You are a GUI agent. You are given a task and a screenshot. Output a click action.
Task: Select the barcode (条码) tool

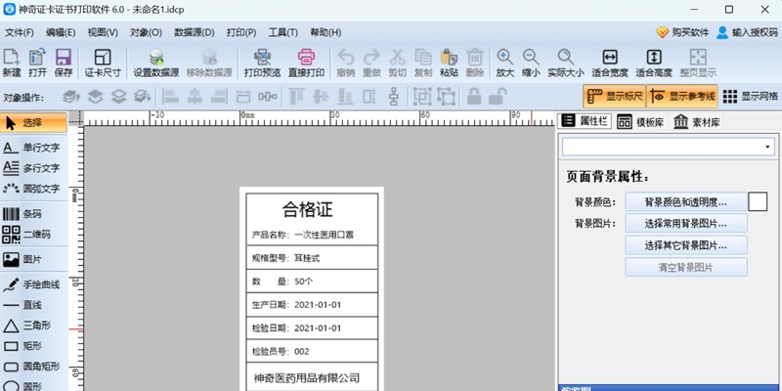pos(33,214)
